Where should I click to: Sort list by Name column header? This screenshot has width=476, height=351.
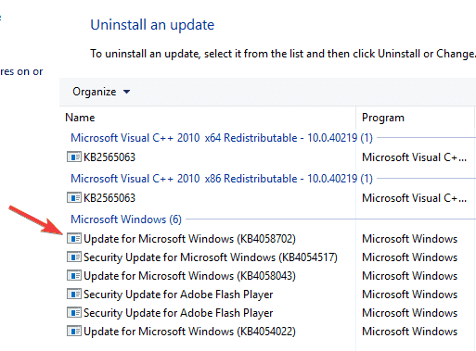(207, 118)
